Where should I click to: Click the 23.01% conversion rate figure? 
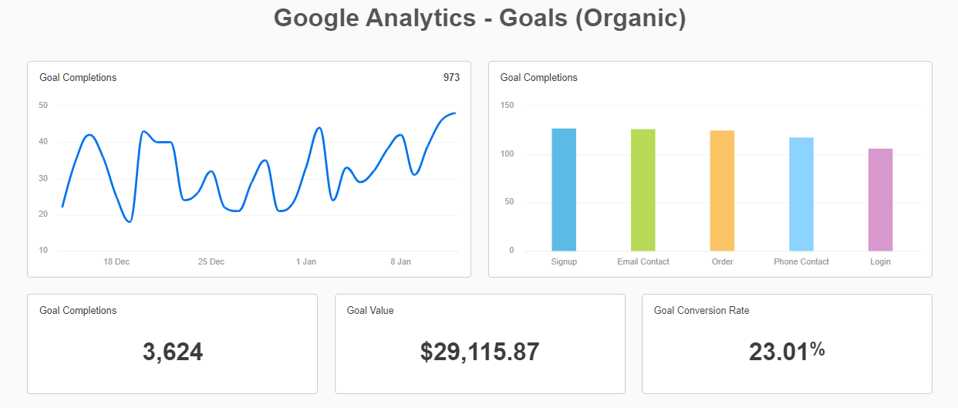tap(787, 352)
